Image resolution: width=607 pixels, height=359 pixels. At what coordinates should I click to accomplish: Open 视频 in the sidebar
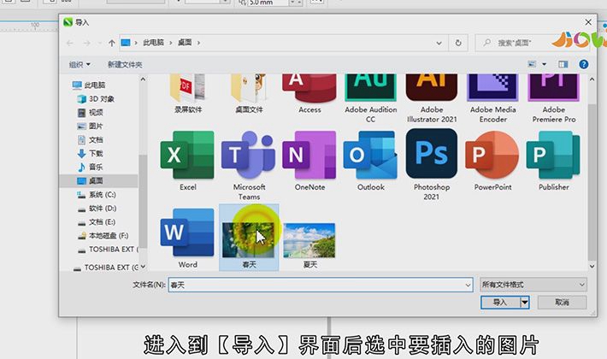(96, 113)
